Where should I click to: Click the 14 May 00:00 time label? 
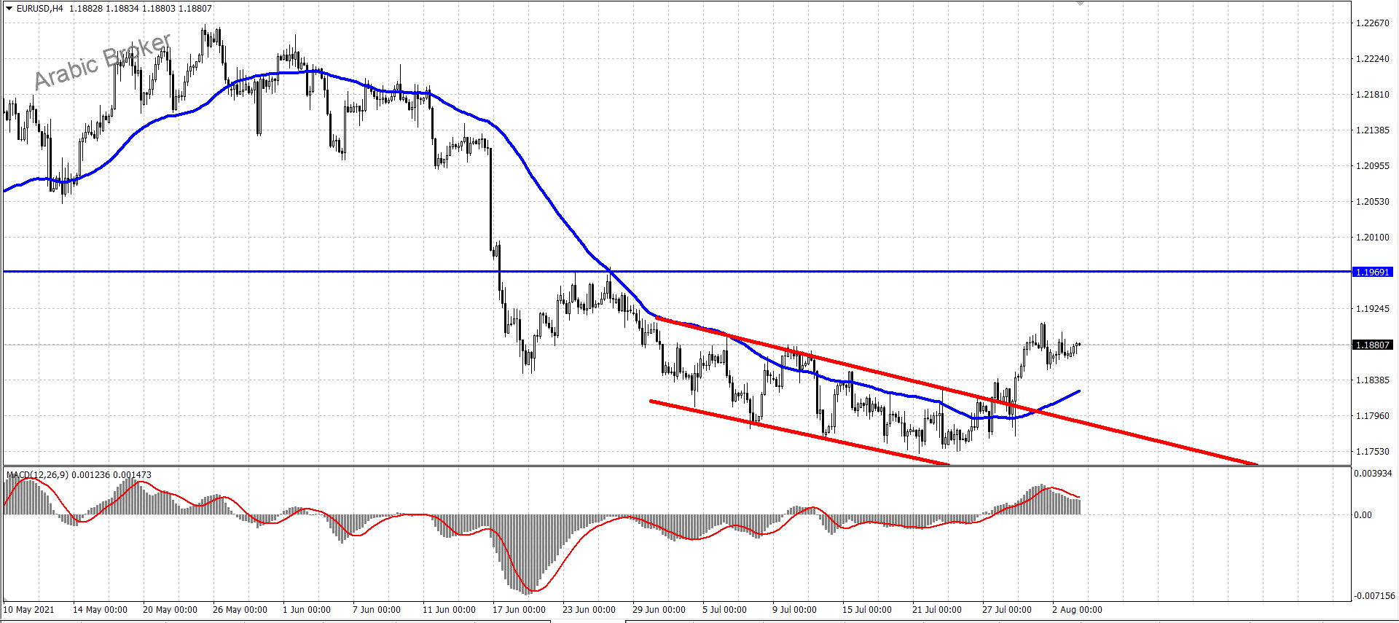100,610
